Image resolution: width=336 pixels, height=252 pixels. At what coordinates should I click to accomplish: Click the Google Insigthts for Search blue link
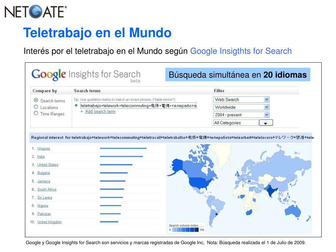tap(241, 51)
